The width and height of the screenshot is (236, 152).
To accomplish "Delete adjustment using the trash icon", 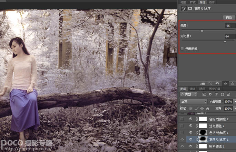I will click(232, 84).
